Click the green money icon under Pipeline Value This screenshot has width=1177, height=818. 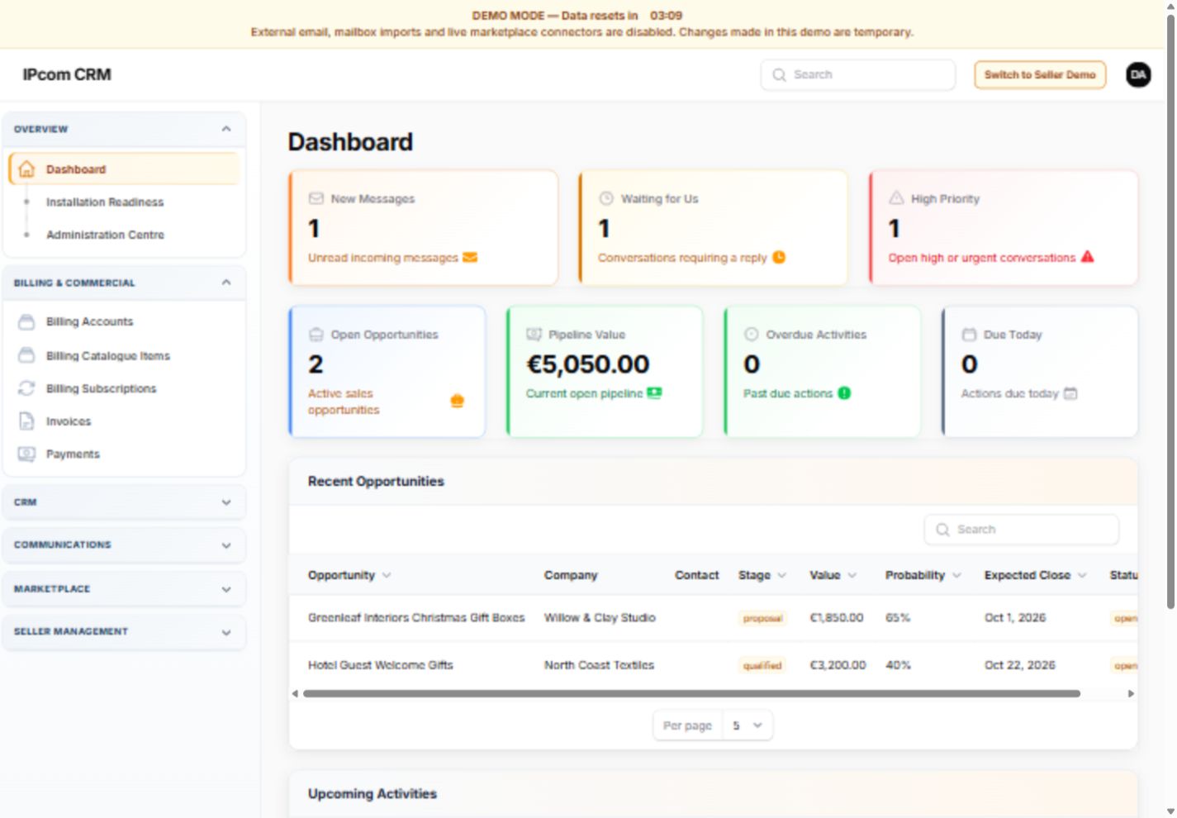tap(654, 393)
